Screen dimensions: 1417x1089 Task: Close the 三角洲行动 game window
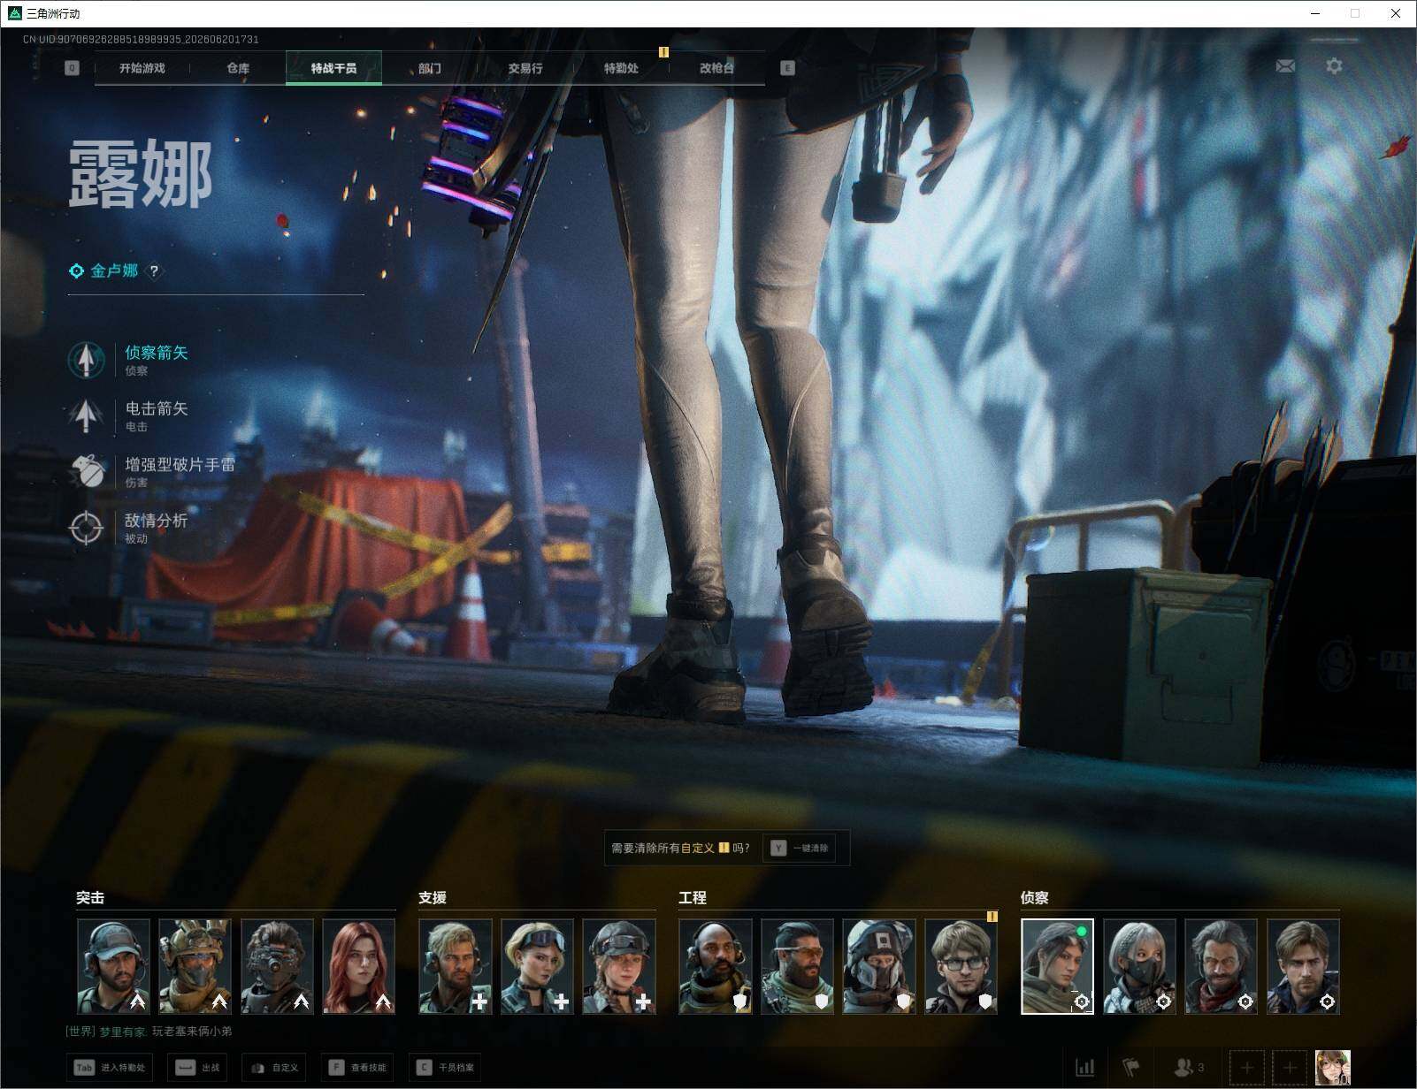coord(1396,13)
